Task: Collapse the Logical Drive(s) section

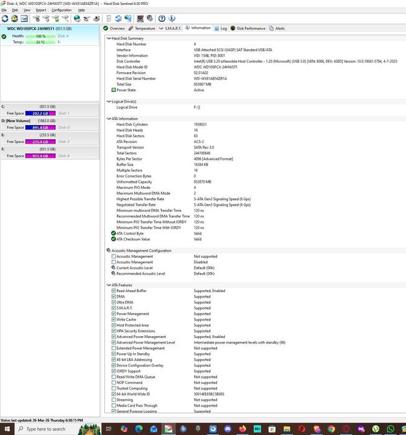Action: pos(109,101)
